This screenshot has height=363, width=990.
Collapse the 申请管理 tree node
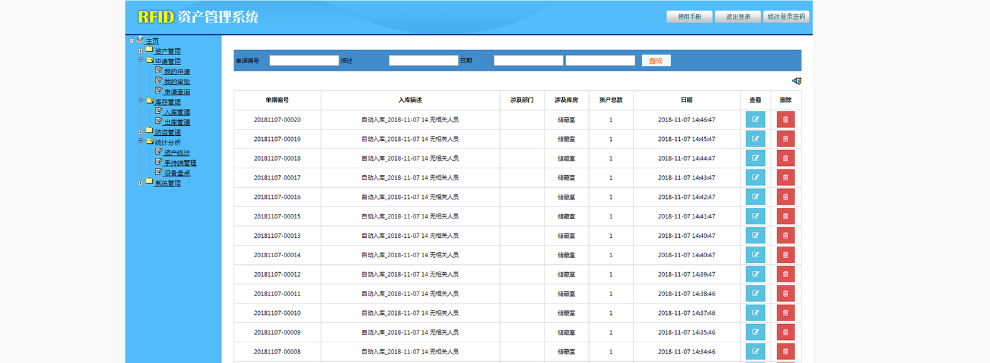[140, 60]
